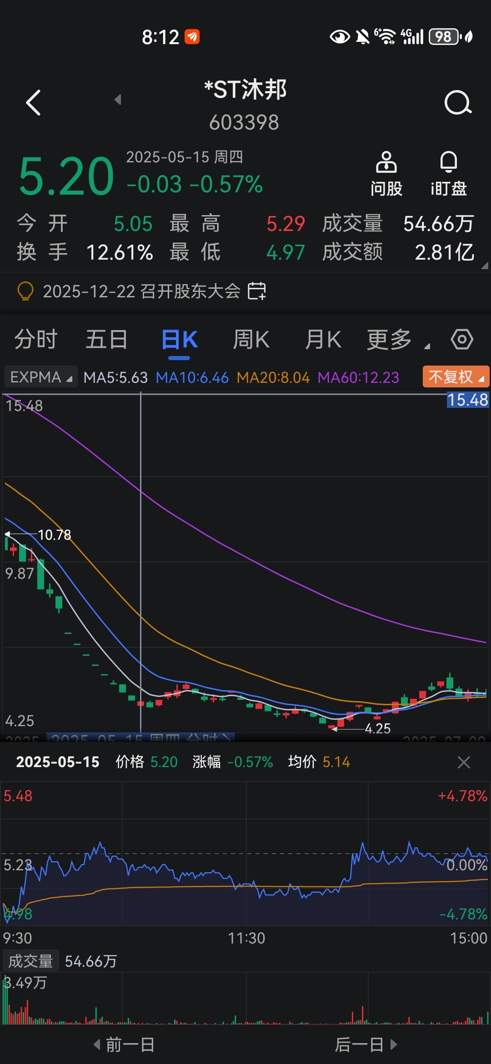The width and height of the screenshot is (491, 1064).
Task: Open EXPMA indicator dropdown
Action: 41,377
